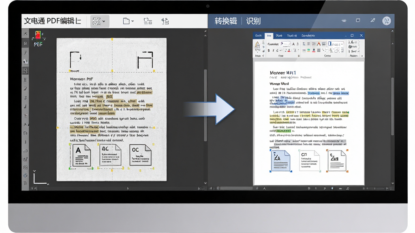Toggle Bold in the Word ribbon
415x233 pixels.
[269, 51]
